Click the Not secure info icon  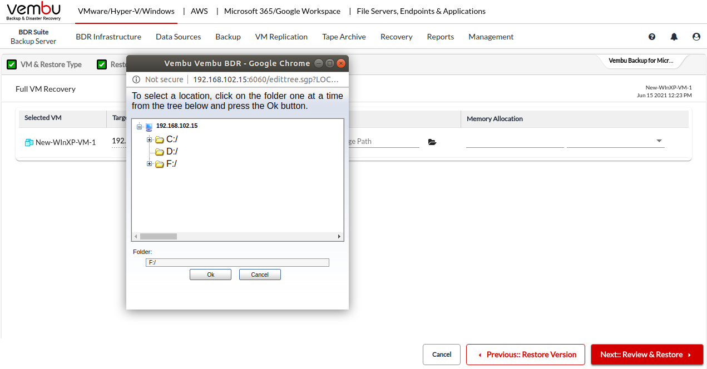(x=136, y=79)
